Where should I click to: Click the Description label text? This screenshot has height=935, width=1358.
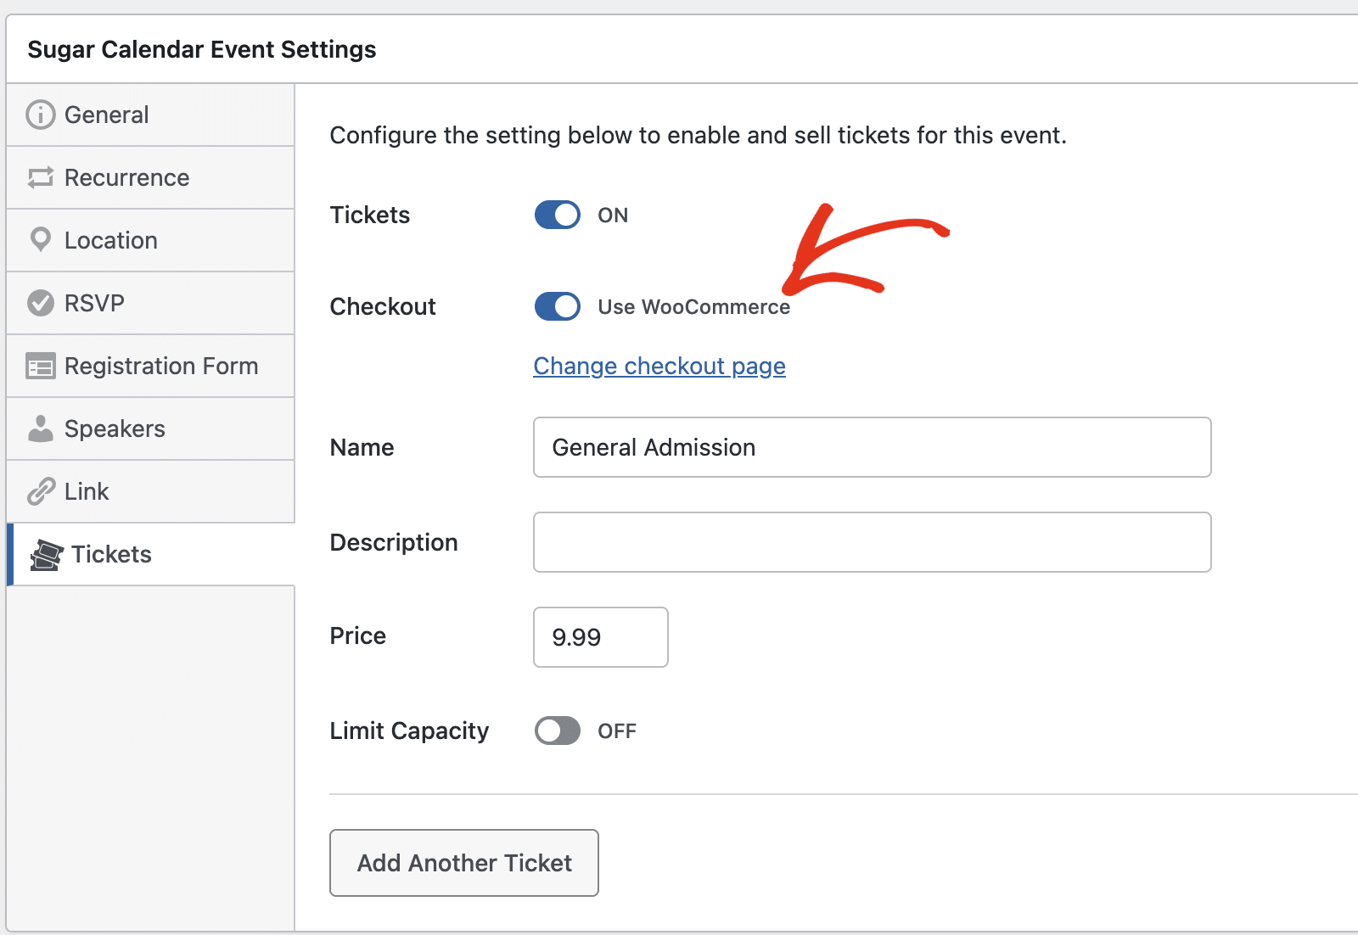tap(394, 542)
